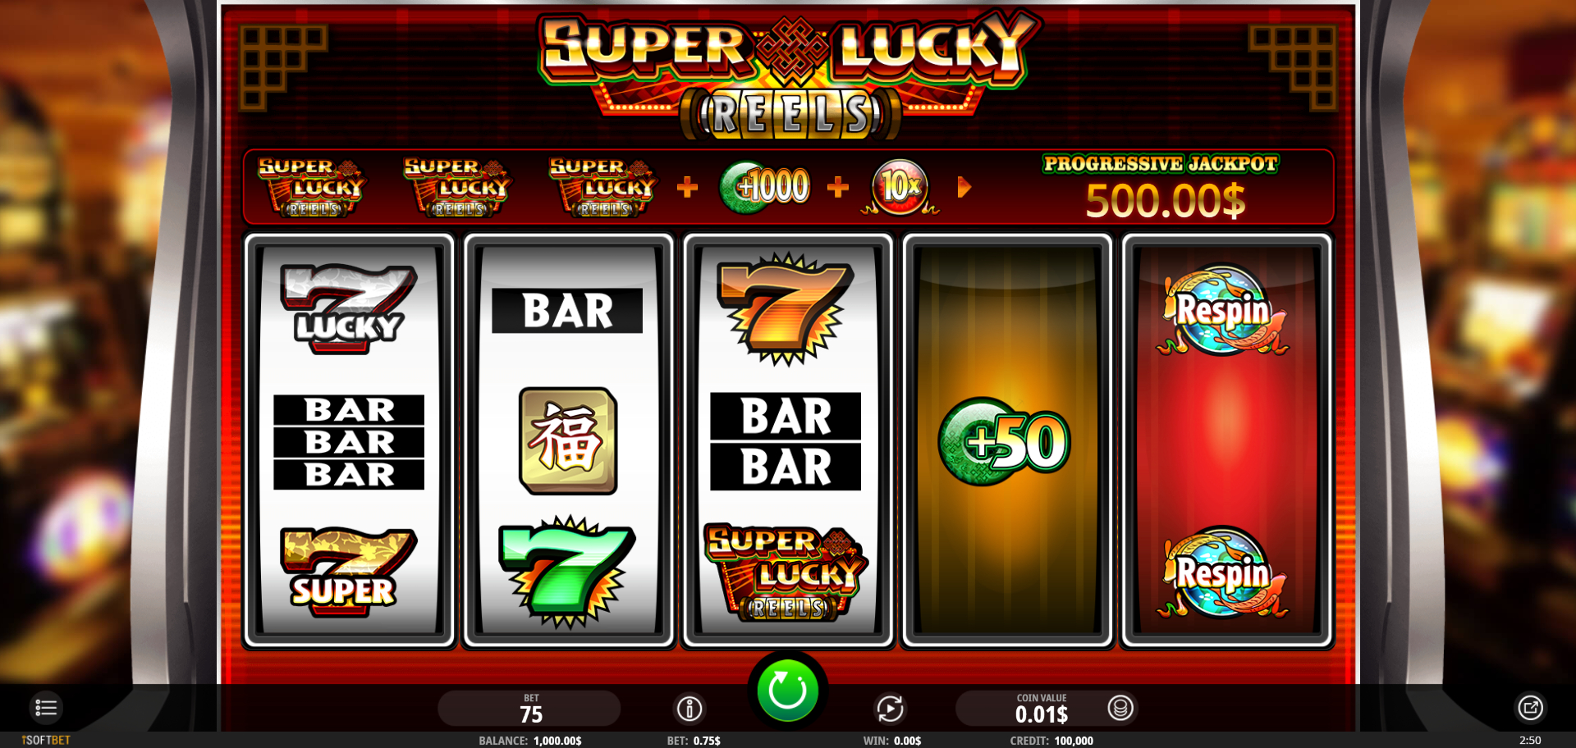The width and height of the screenshot is (1576, 748).
Task: Expand the paytable arrow beside 10x
Action: point(964,188)
